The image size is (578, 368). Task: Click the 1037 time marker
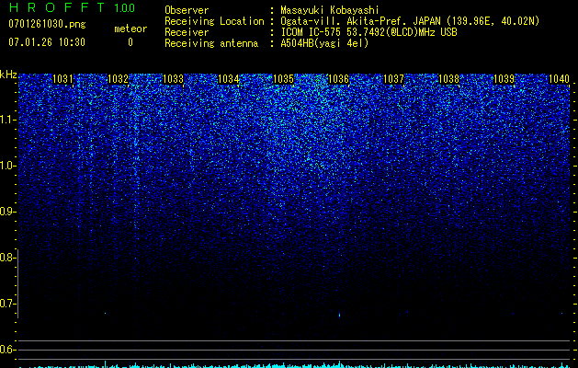393,79
